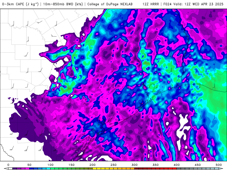Click the "200" color scale label
The height and width of the screenshot is (170, 227).
[x=93, y=165]
